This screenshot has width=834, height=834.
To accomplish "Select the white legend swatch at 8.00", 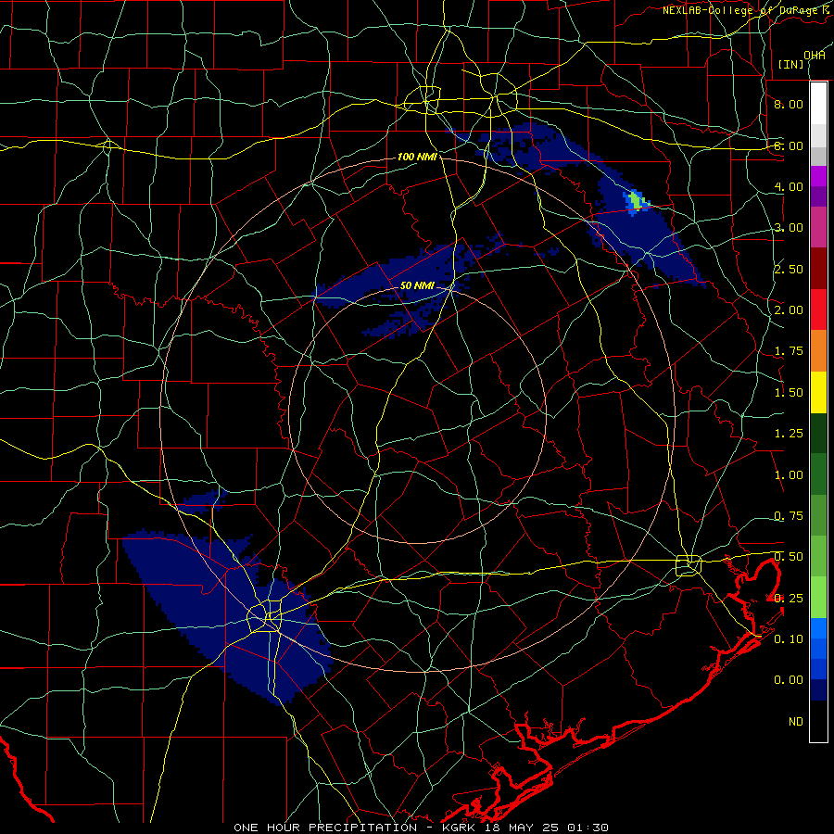I will point(818,104).
